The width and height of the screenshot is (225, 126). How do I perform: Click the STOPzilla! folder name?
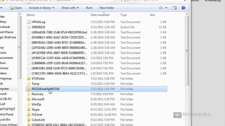38,78
